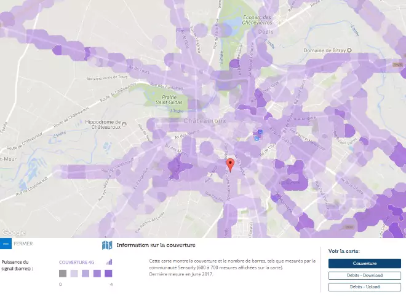The width and height of the screenshot is (406, 300).
Task: Click the gray no-signal legend swatch
Action: click(x=63, y=274)
